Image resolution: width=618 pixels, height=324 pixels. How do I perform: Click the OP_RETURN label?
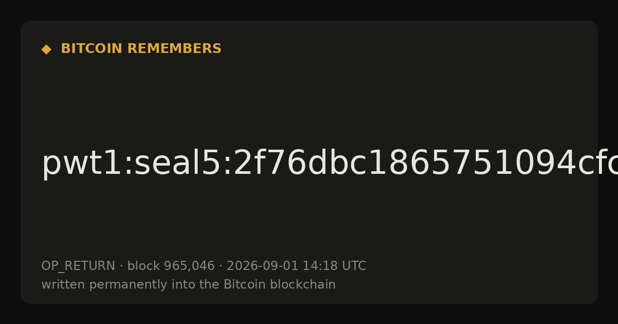click(x=78, y=266)
